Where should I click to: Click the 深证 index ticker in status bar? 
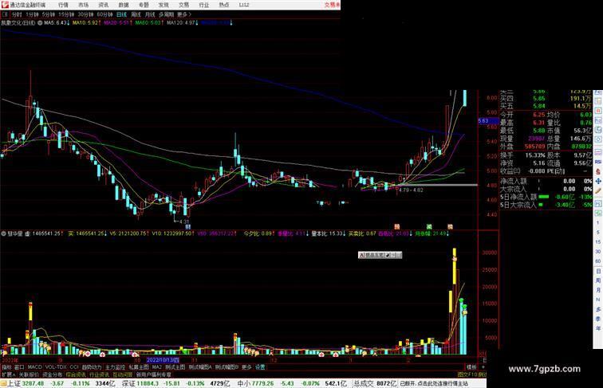[174, 383]
